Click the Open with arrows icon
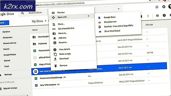Viewport: 171px width, 96px height. (53, 17)
